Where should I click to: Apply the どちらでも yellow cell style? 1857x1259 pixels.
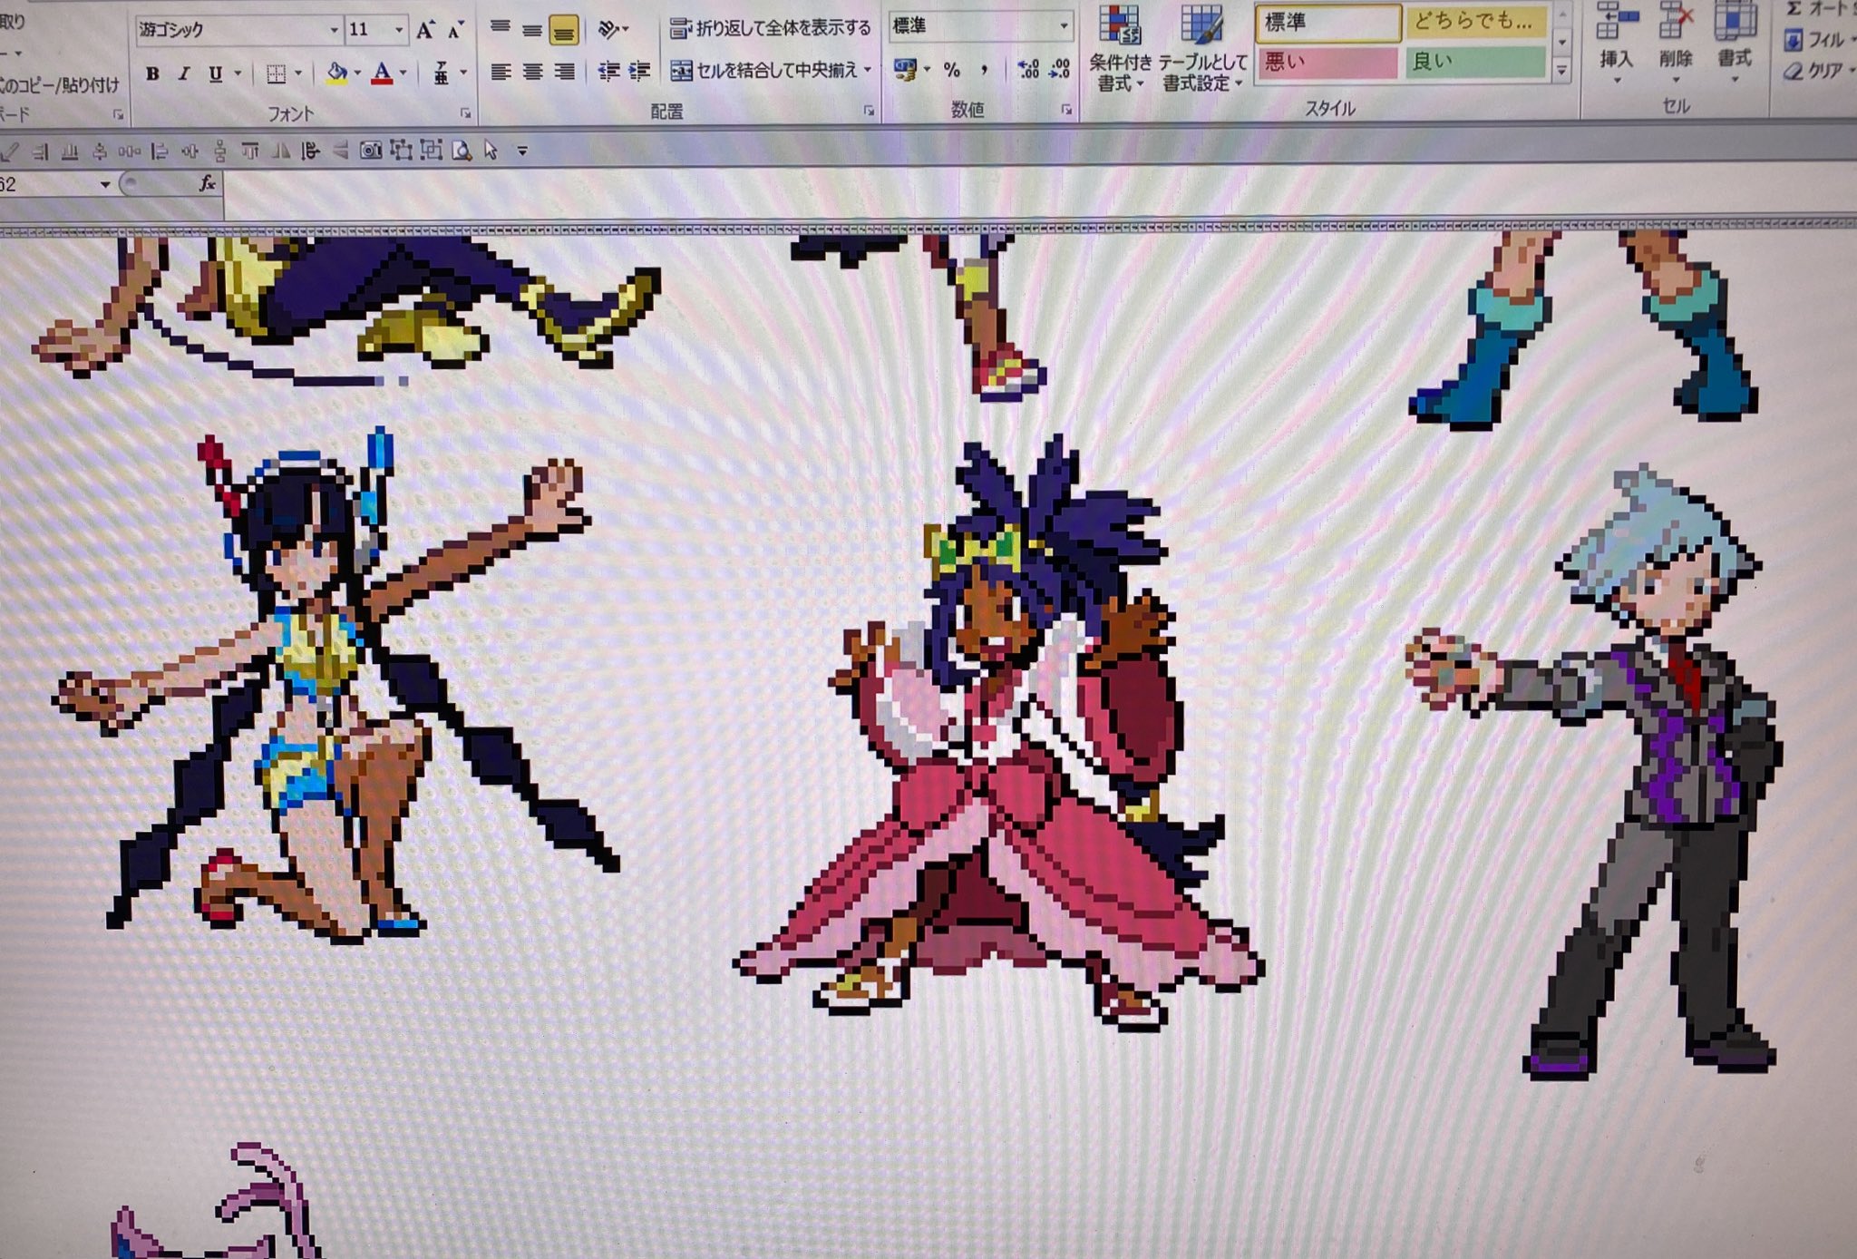(x=1475, y=20)
